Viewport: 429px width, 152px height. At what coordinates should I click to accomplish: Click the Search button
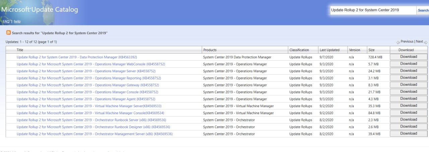(423, 10)
